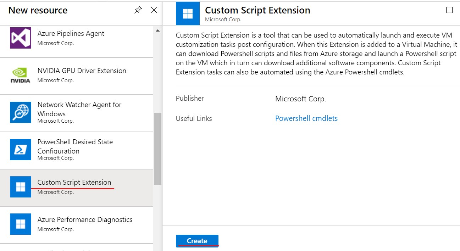Select Network Watcher Agent for Windows entry

(76, 113)
